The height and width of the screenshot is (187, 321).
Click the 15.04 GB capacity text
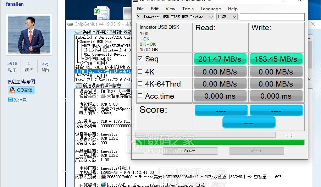click(x=149, y=50)
